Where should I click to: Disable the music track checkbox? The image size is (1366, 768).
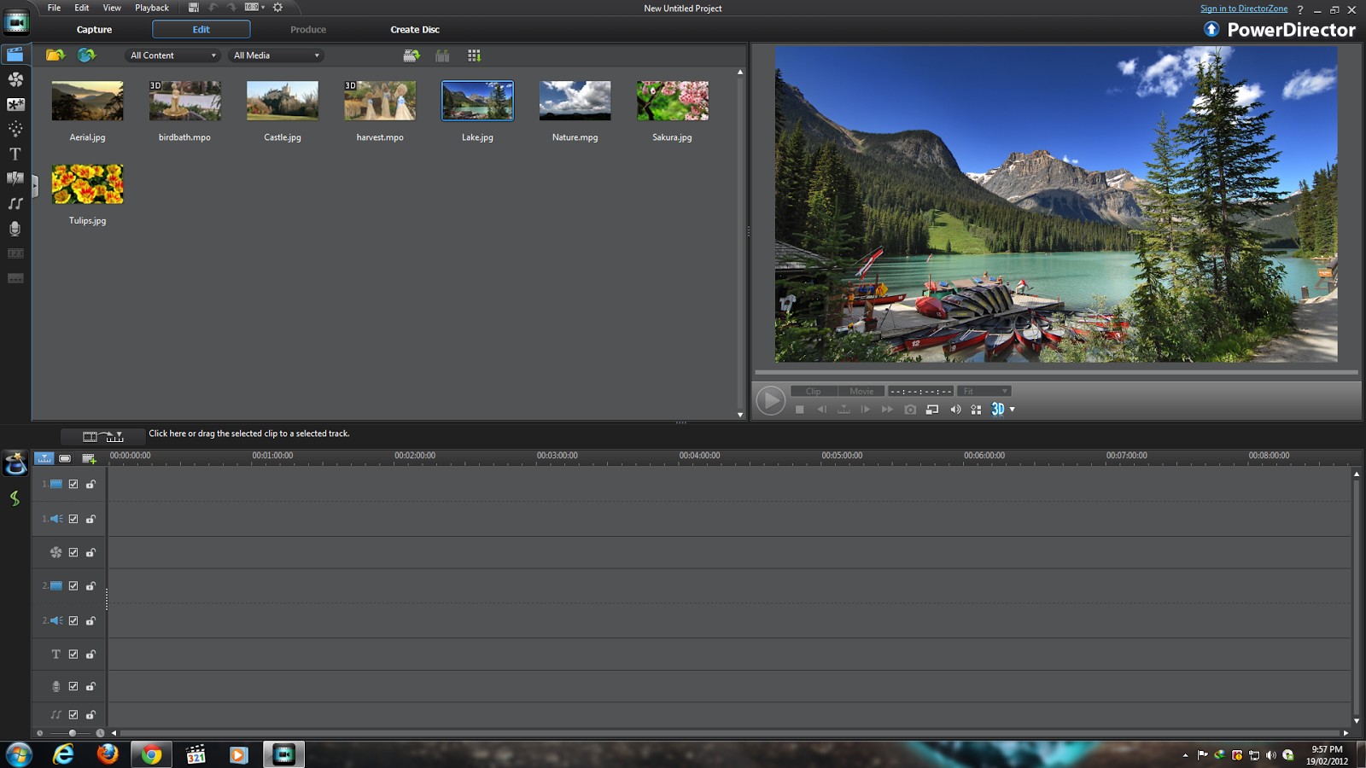tap(73, 715)
